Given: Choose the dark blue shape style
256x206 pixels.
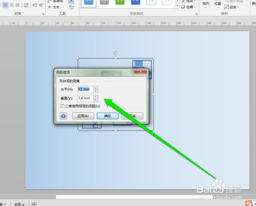Looking at the screenshot, I should tap(136, 3).
